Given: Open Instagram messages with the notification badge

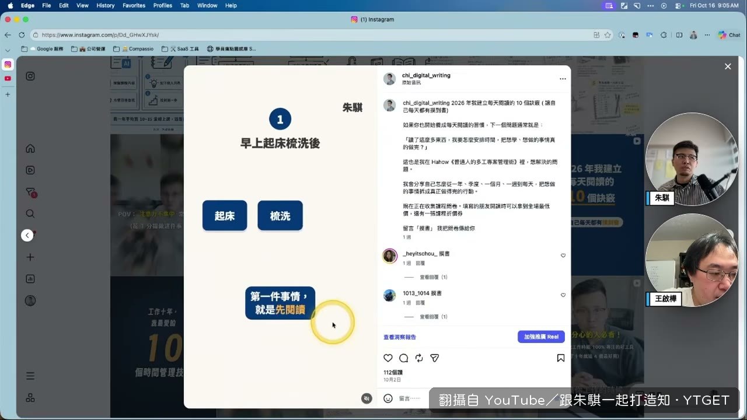Looking at the screenshot, I should [x=30, y=192].
